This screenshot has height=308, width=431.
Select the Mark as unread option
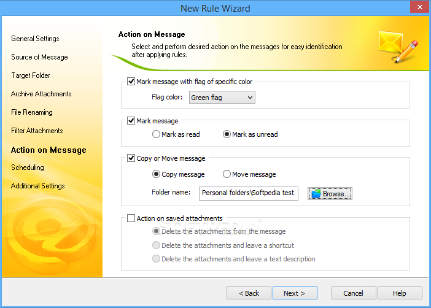[x=227, y=134]
